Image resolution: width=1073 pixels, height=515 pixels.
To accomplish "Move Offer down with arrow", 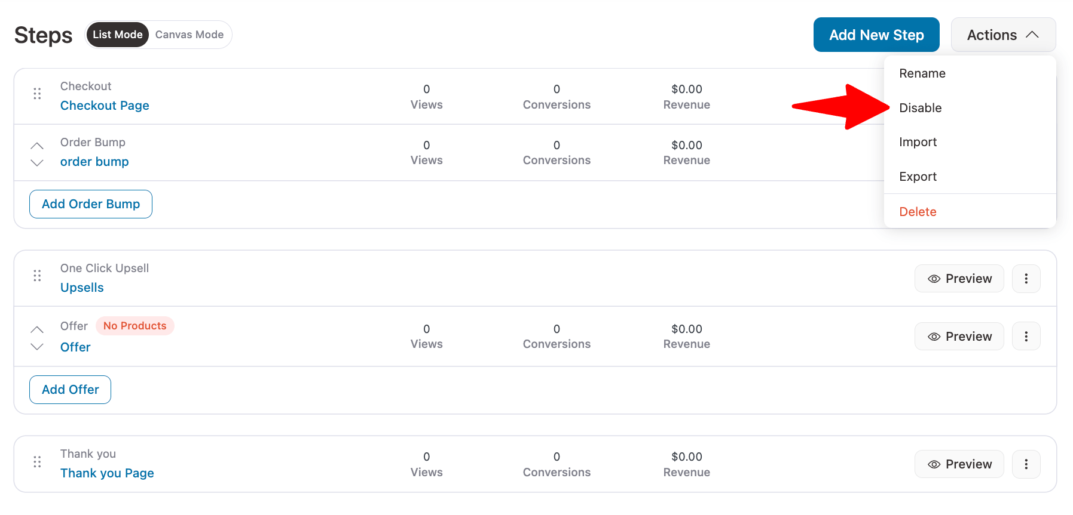I will pyautogui.click(x=37, y=347).
